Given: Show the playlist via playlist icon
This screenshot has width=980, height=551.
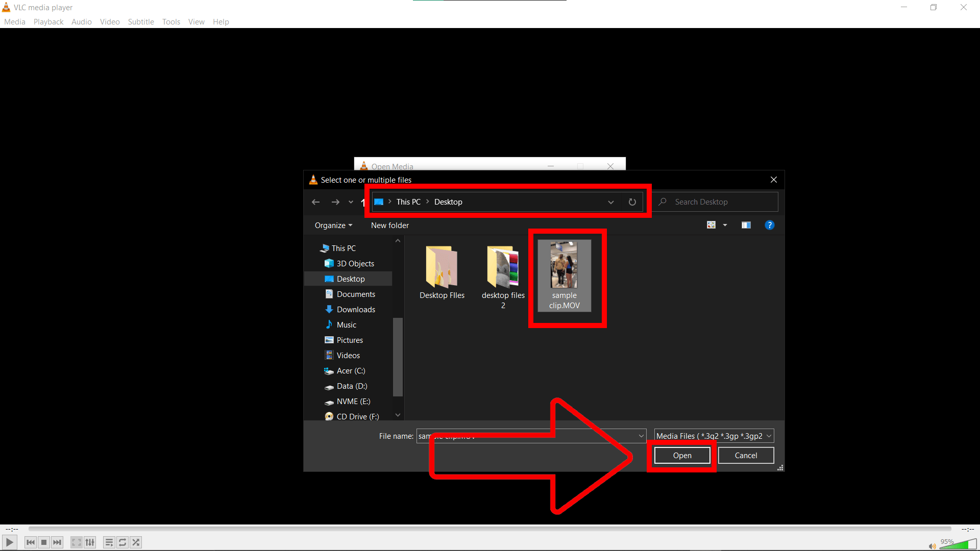Looking at the screenshot, I should pos(109,542).
